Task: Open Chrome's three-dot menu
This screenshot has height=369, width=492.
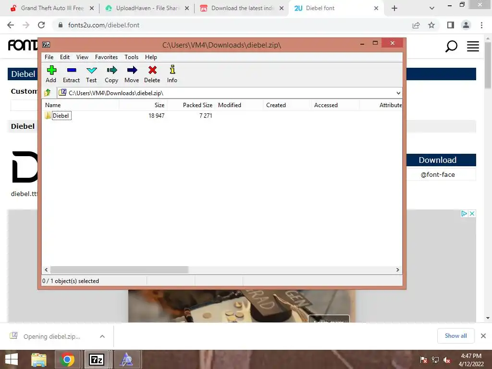Action: tap(481, 25)
